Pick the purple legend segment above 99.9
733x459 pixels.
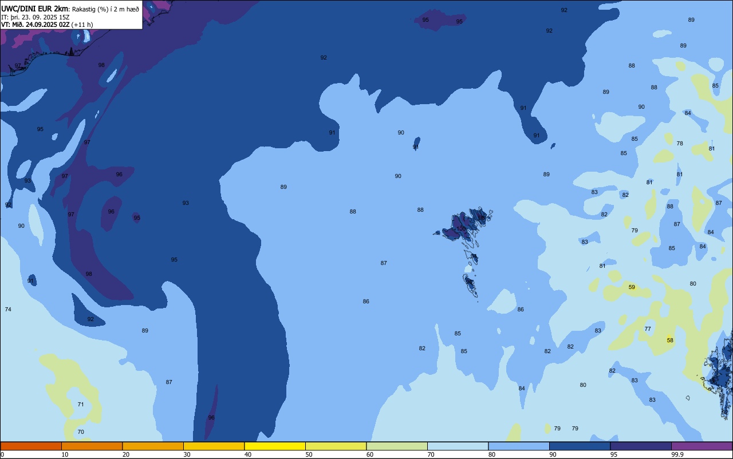pos(702,446)
